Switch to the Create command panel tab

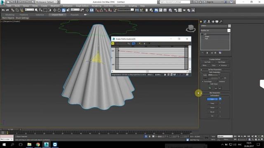click(x=201, y=22)
